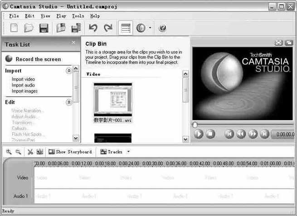The width and height of the screenshot is (297, 216).
Task: Click the Undo arrow icon
Action: [93, 28]
